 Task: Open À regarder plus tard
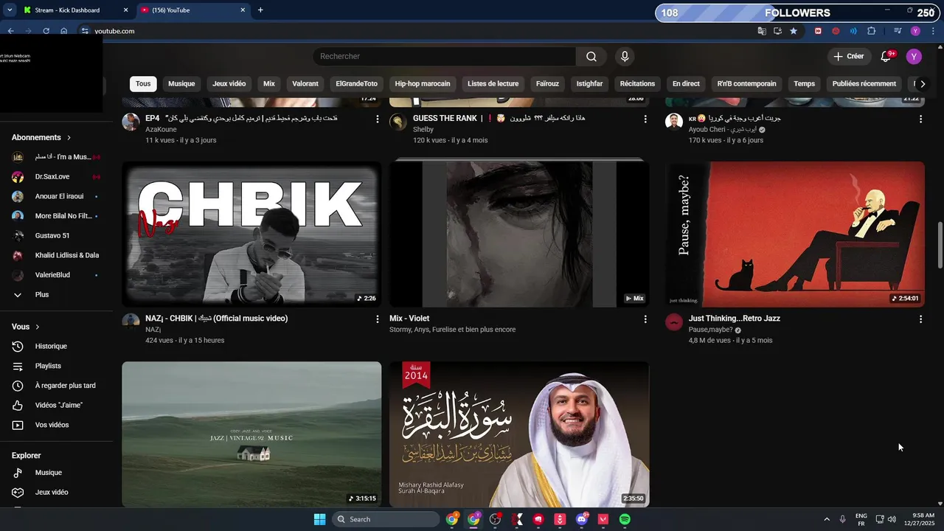(65, 386)
